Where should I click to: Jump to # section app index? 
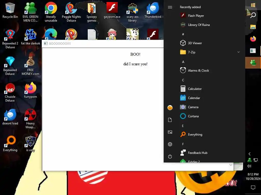pos(183,34)
